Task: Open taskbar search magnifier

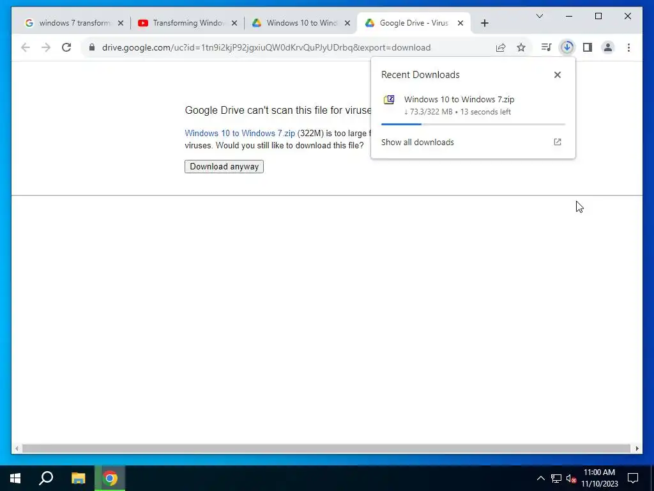Action: (x=46, y=478)
